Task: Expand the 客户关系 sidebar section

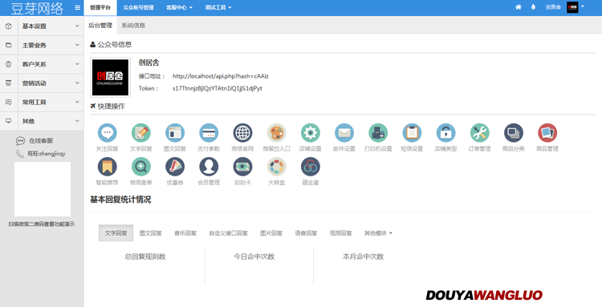Action: click(42, 64)
